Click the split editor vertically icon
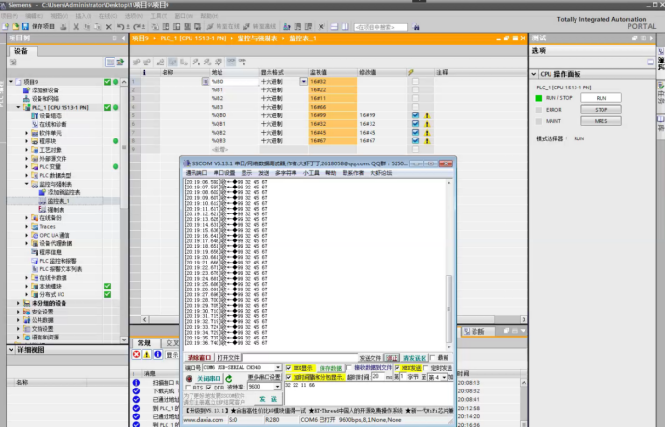The height and width of the screenshot is (427, 666). (x=345, y=26)
